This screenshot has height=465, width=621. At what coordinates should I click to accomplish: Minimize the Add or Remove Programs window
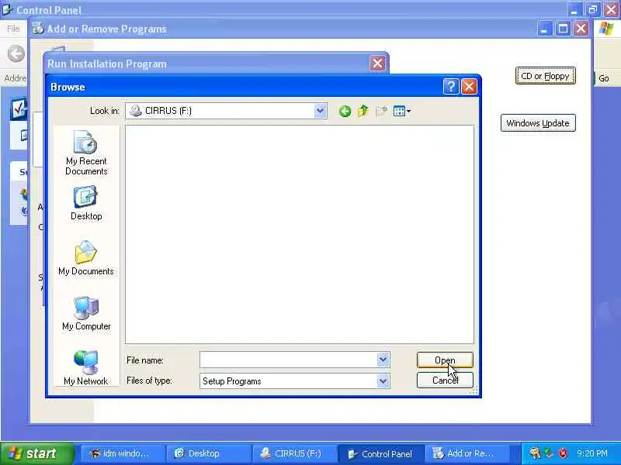(545, 29)
